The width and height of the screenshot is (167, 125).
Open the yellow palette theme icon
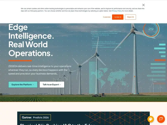click(x=151, y=119)
